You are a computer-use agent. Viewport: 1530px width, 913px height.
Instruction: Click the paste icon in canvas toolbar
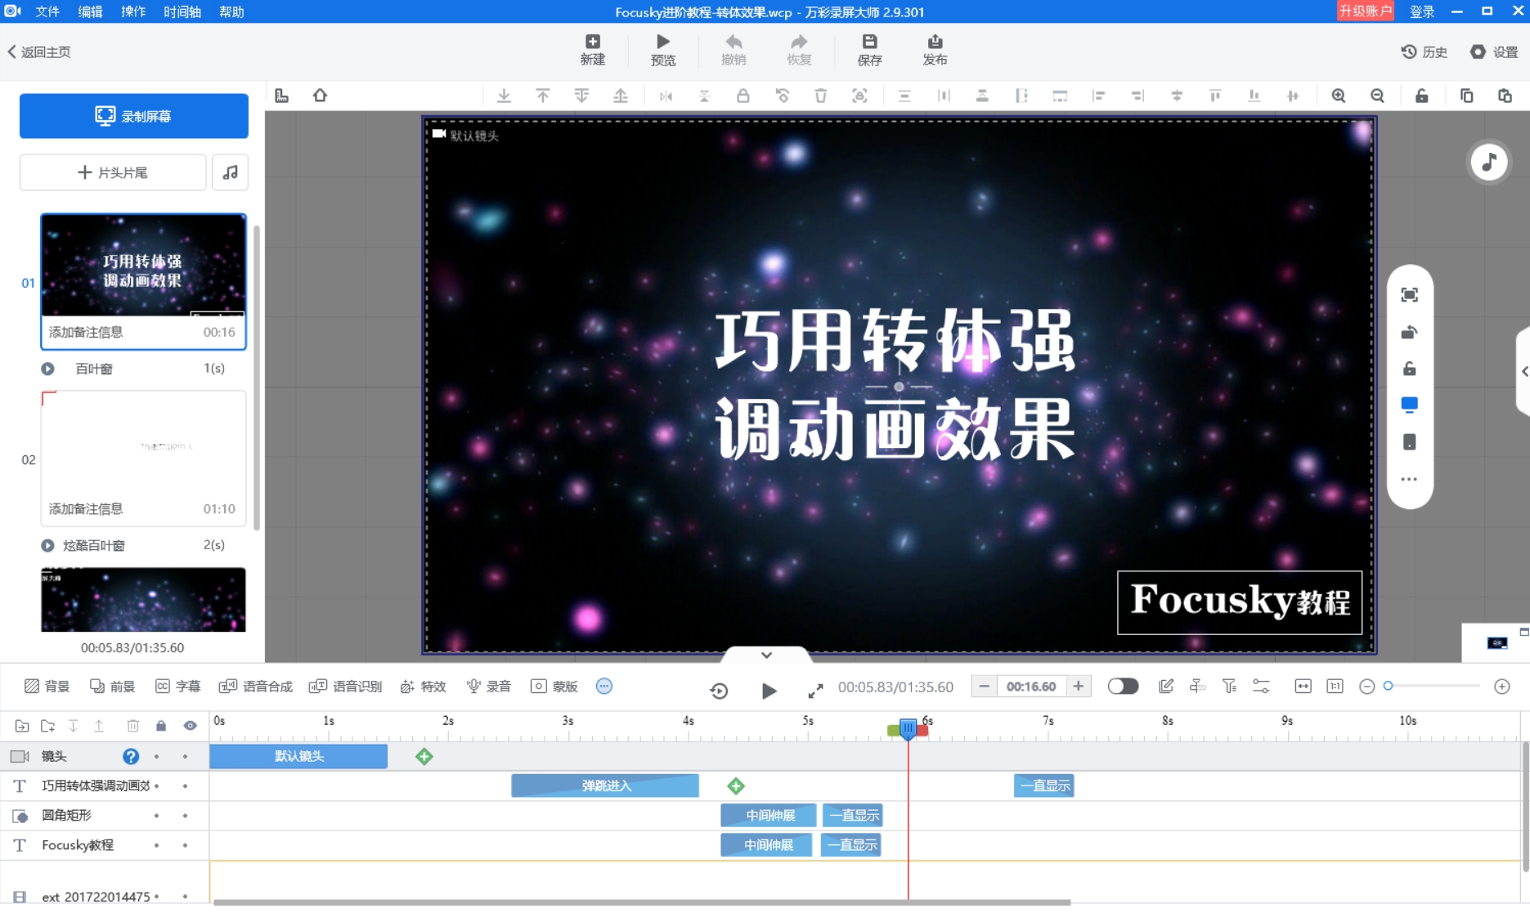tap(1505, 96)
